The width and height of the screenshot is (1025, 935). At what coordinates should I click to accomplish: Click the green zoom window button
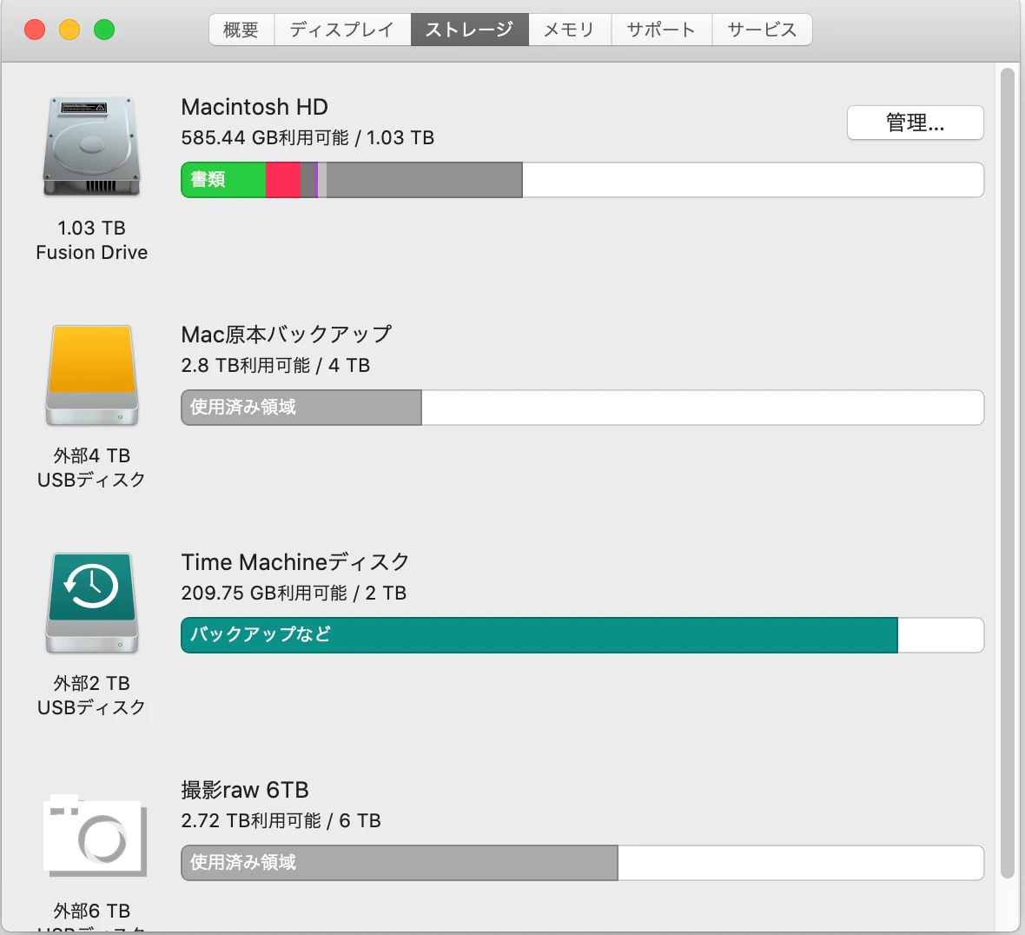point(104,30)
